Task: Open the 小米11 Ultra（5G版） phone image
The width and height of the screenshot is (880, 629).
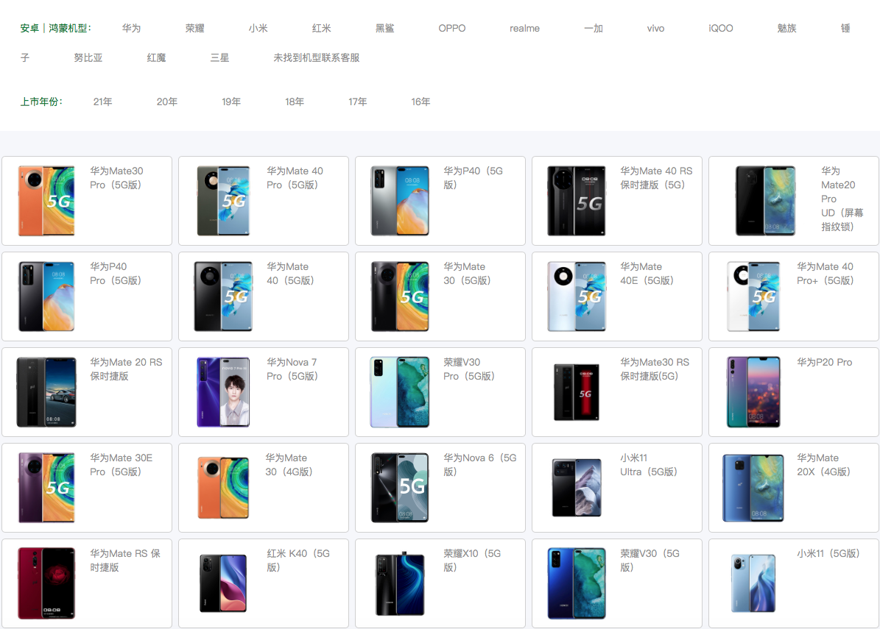Action: [577, 488]
